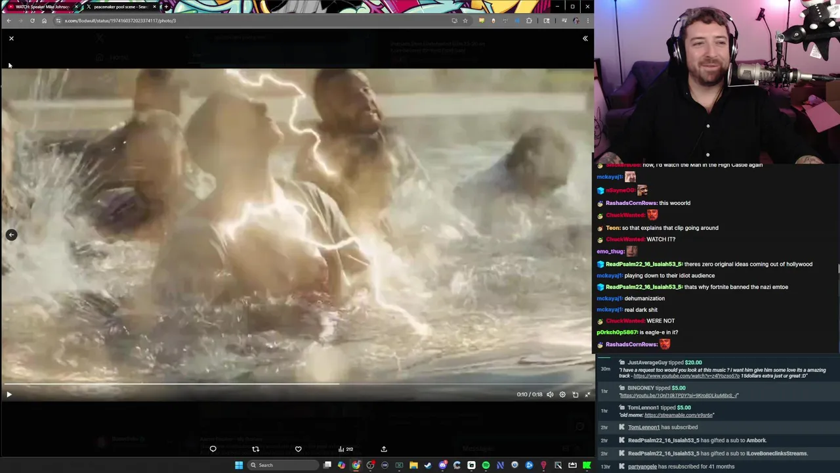This screenshot has height=473, width=840.
Task: Open video settings gear
Action: click(562, 394)
